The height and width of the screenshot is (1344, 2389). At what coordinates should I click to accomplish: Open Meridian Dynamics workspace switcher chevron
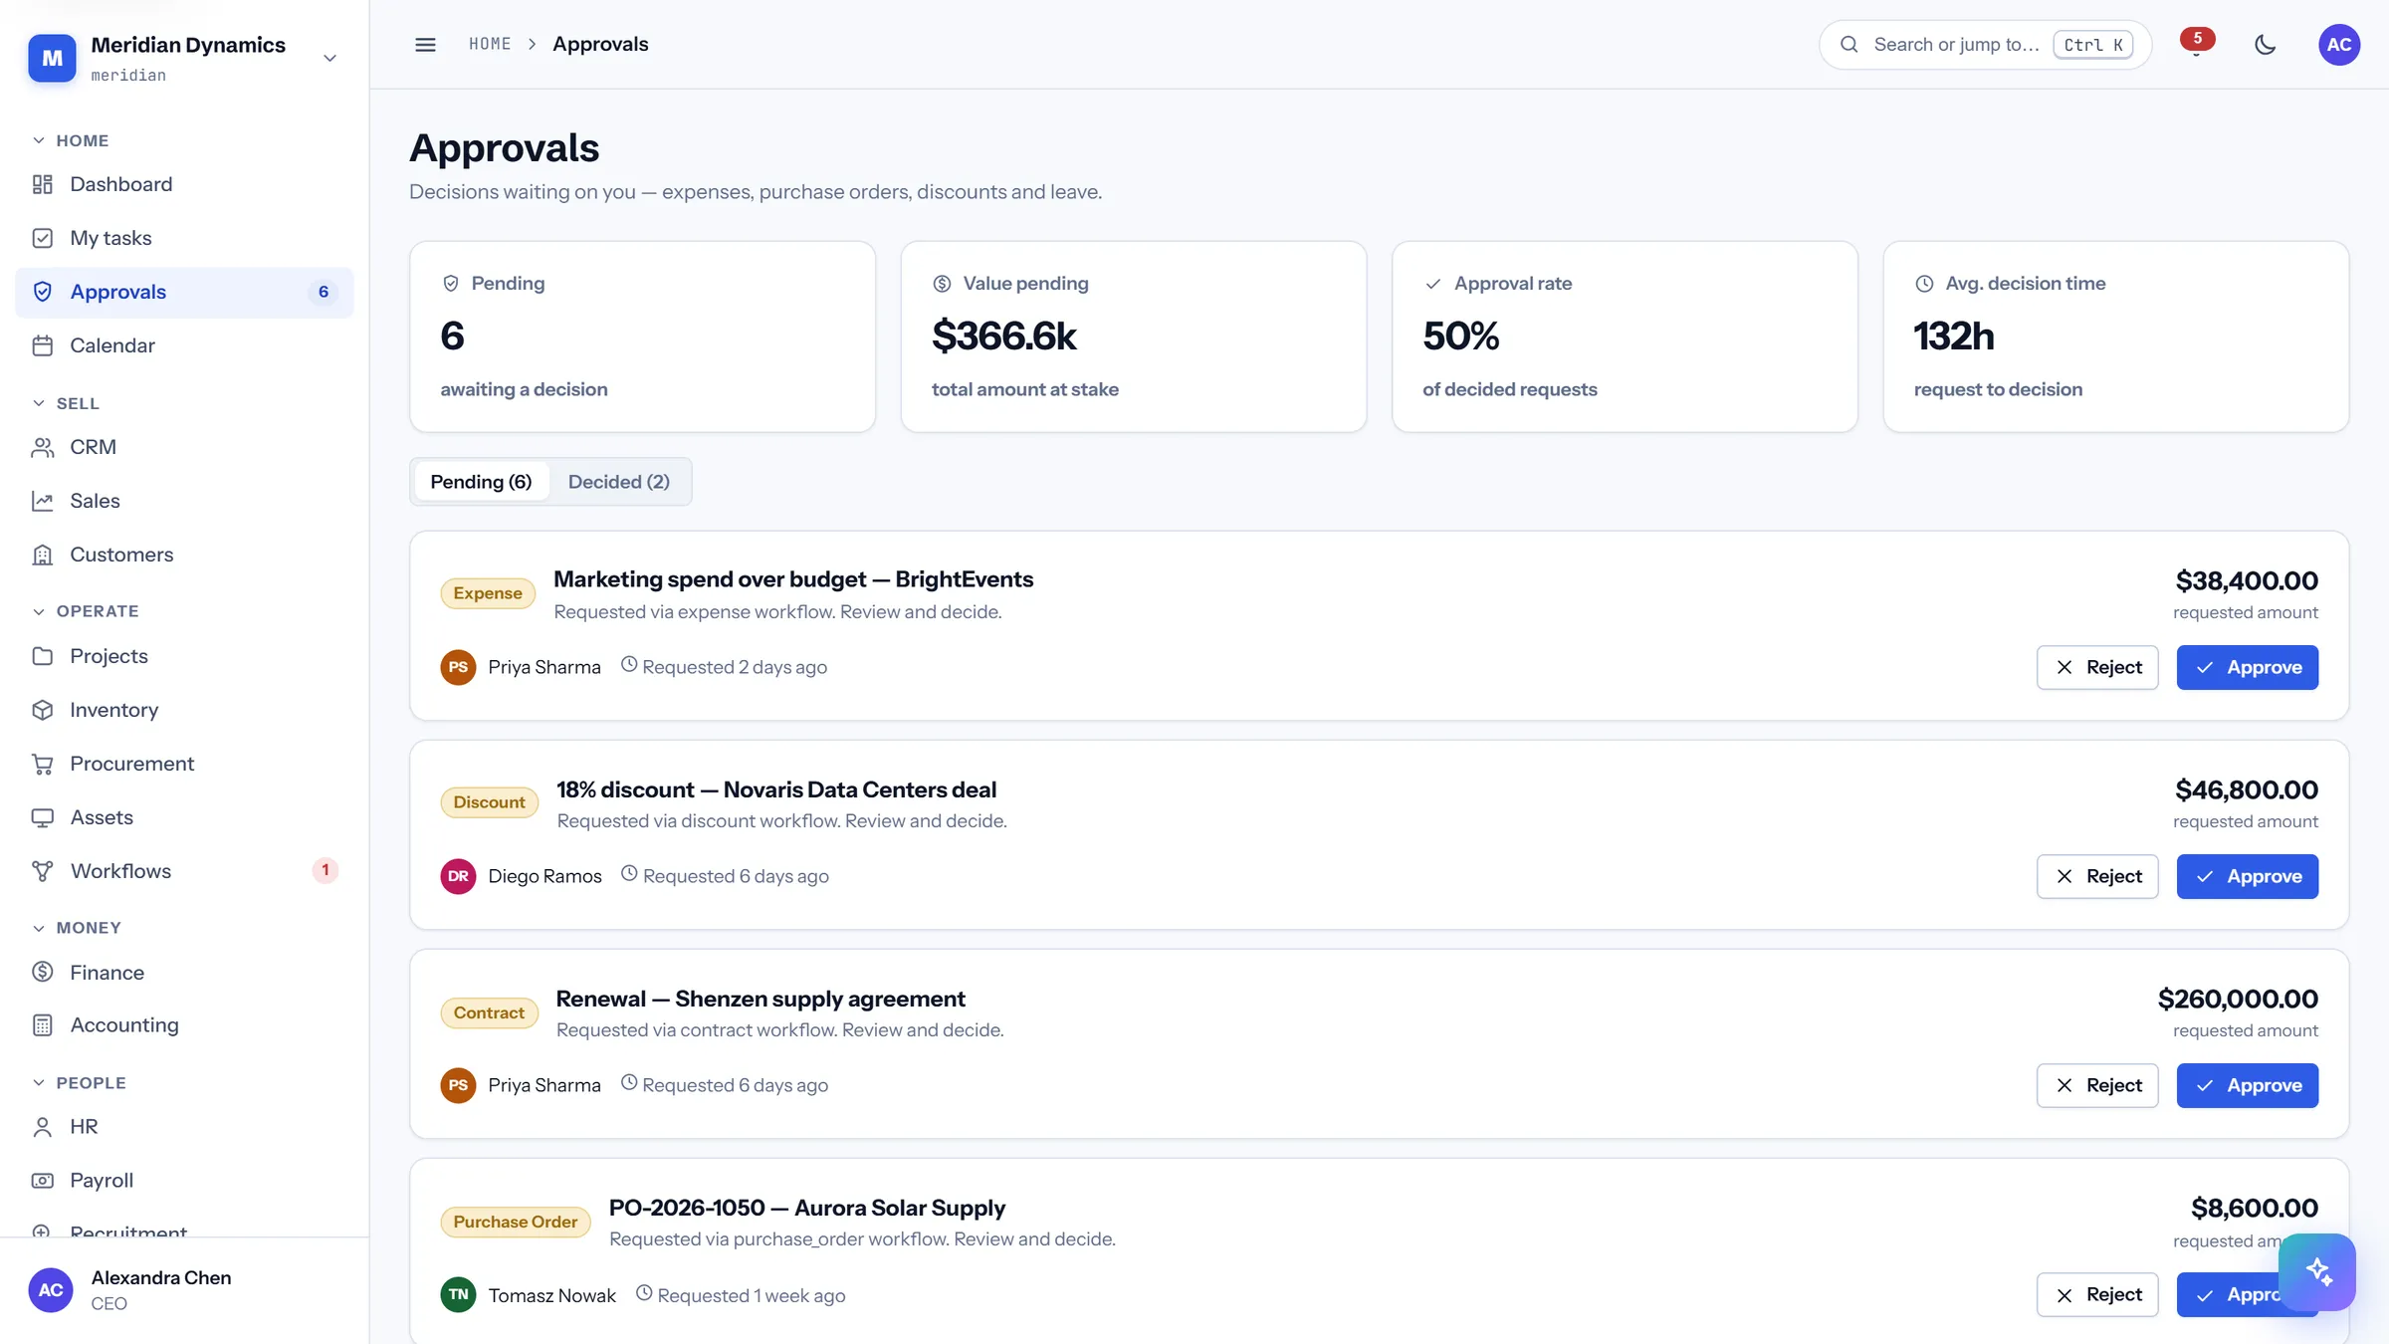click(x=330, y=58)
